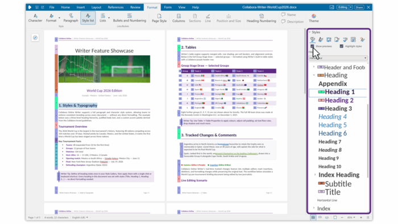Open the File menu
Screen dimensions: 398x224
coord(52,7)
